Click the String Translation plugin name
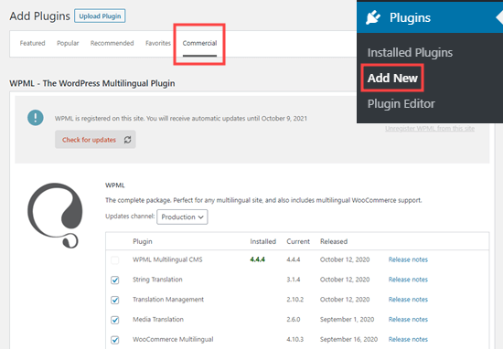This screenshot has height=349, width=503. tap(157, 280)
